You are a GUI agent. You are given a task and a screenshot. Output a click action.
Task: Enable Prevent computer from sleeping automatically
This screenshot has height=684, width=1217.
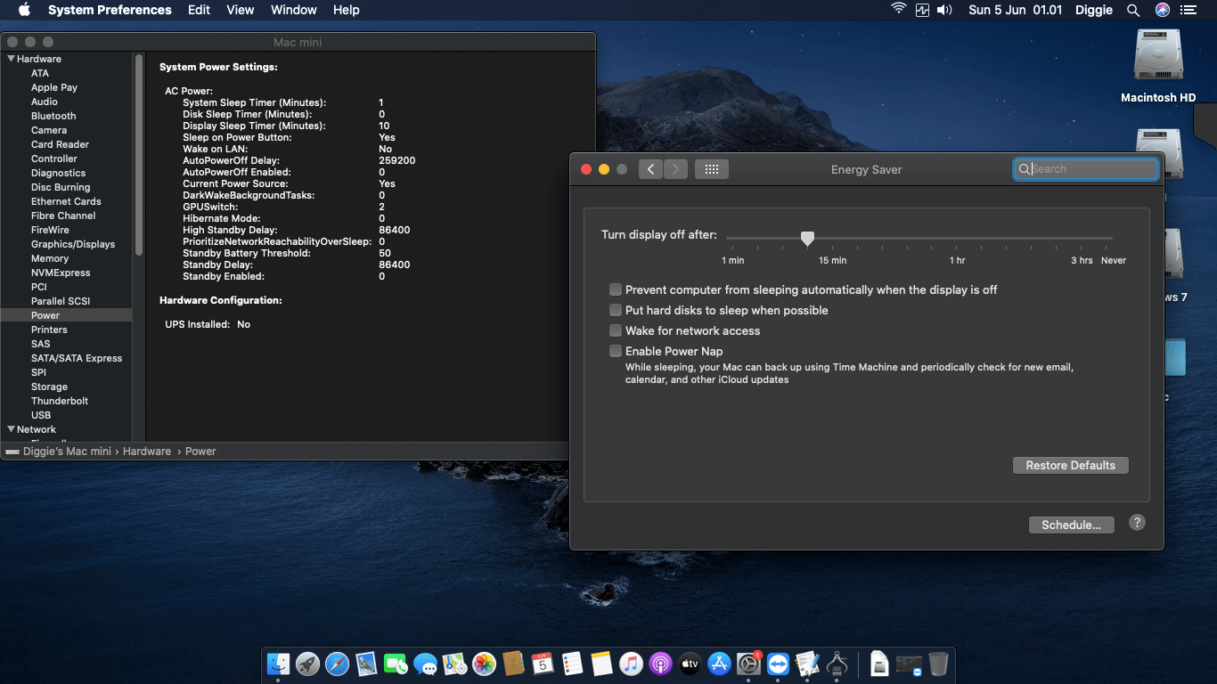pyautogui.click(x=615, y=289)
